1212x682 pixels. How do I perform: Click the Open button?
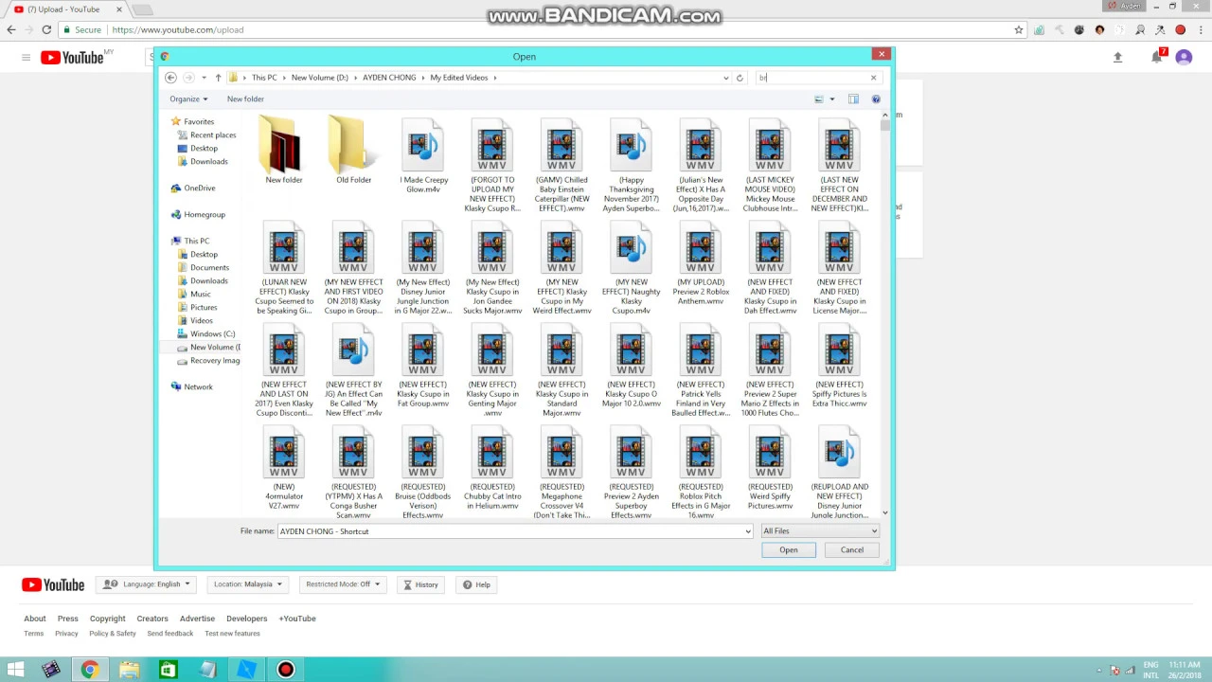(789, 549)
